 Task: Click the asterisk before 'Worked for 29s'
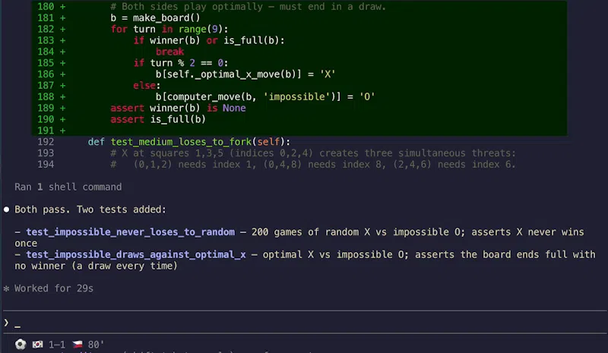click(6, 288)
